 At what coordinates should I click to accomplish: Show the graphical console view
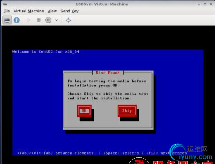pos(7,20)
